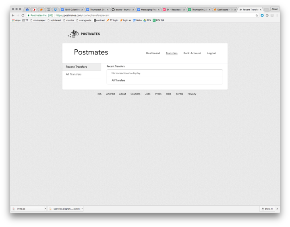The image size is (290, 227).
Task: Open the Chrome three-dot menu
Action: (277, 15)
